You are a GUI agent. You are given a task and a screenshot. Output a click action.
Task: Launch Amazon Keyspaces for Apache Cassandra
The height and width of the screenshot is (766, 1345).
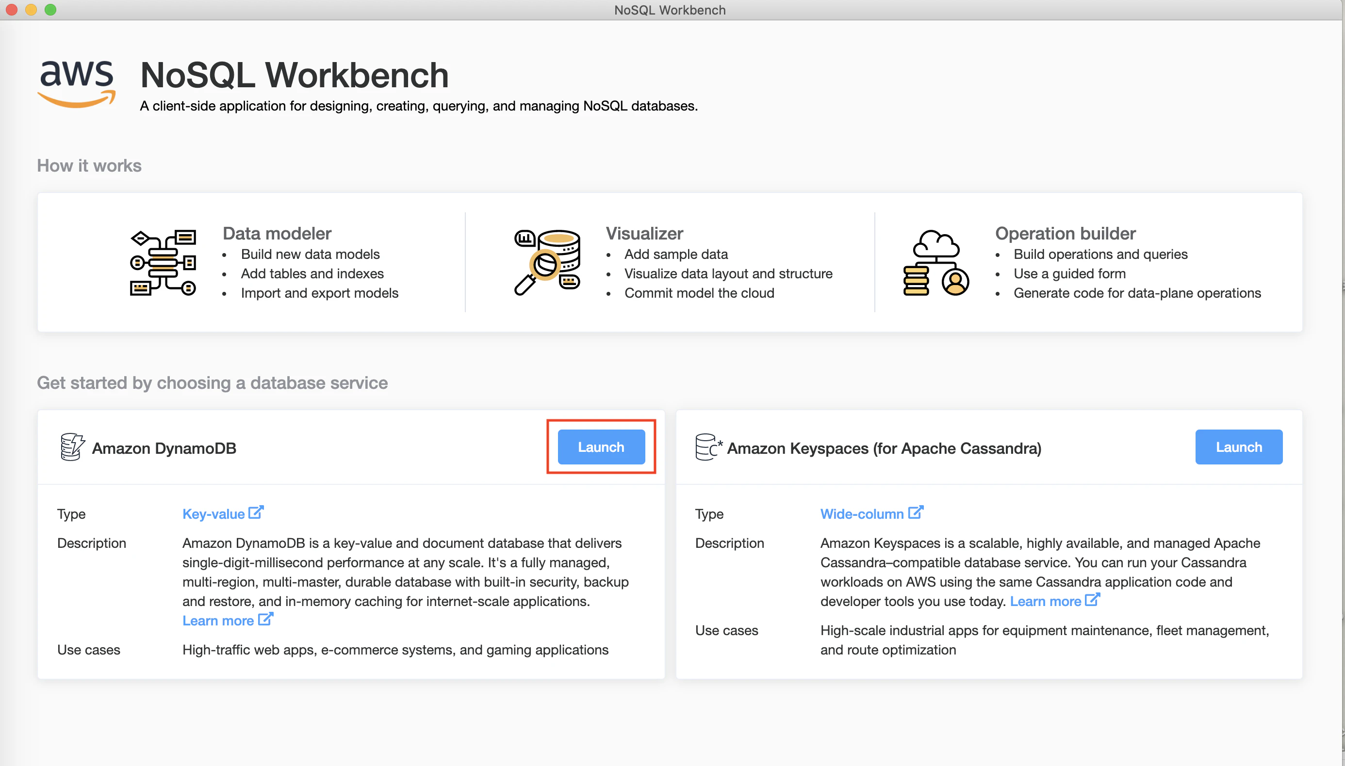coord(1238,447)
